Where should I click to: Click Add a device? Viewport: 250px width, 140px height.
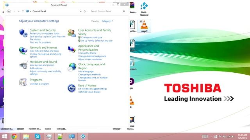click(36, 68)
